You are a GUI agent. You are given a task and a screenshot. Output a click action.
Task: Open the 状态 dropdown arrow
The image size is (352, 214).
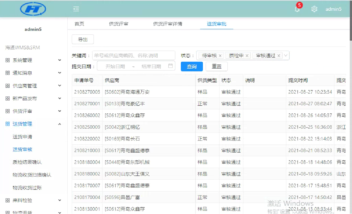pos(286,56)
